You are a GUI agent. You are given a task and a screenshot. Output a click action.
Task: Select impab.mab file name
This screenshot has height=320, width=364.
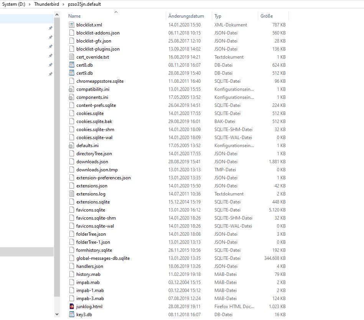coord(88,282)
